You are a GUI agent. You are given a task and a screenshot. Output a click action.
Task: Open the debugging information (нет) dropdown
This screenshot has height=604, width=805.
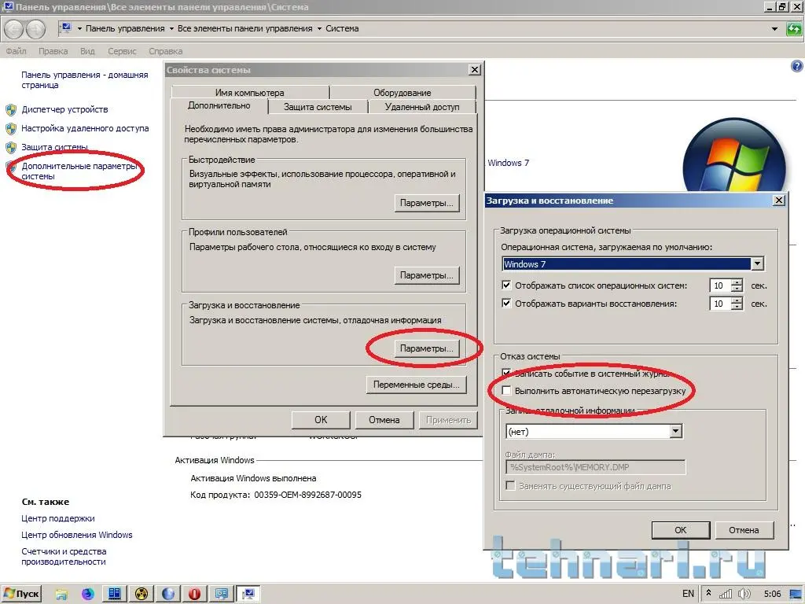tap(676, 432)
